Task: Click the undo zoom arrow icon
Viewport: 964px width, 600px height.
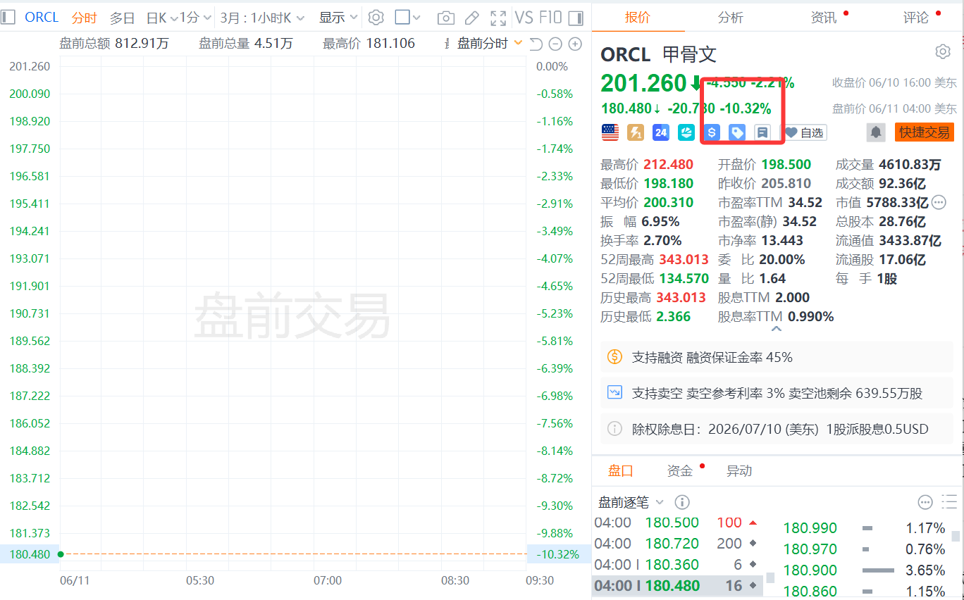Action: click(x=536, y=44)
